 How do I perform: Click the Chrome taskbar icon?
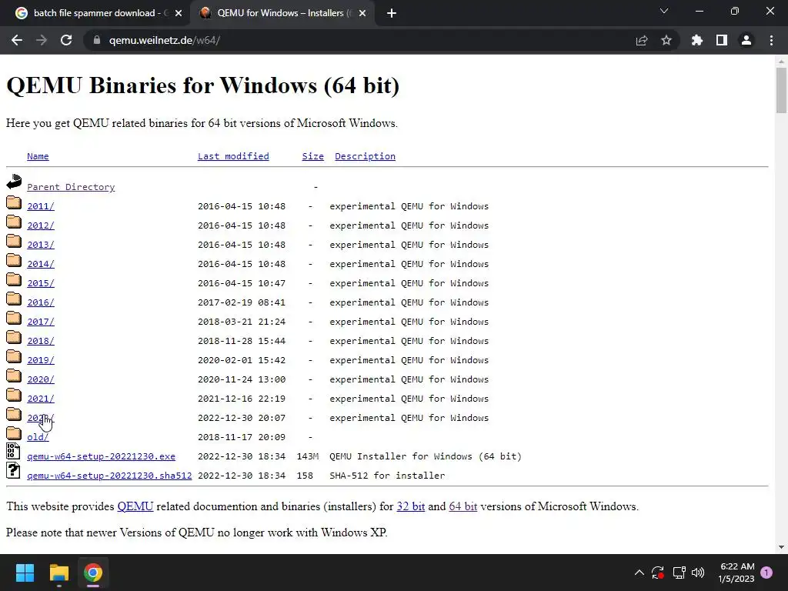93,573
